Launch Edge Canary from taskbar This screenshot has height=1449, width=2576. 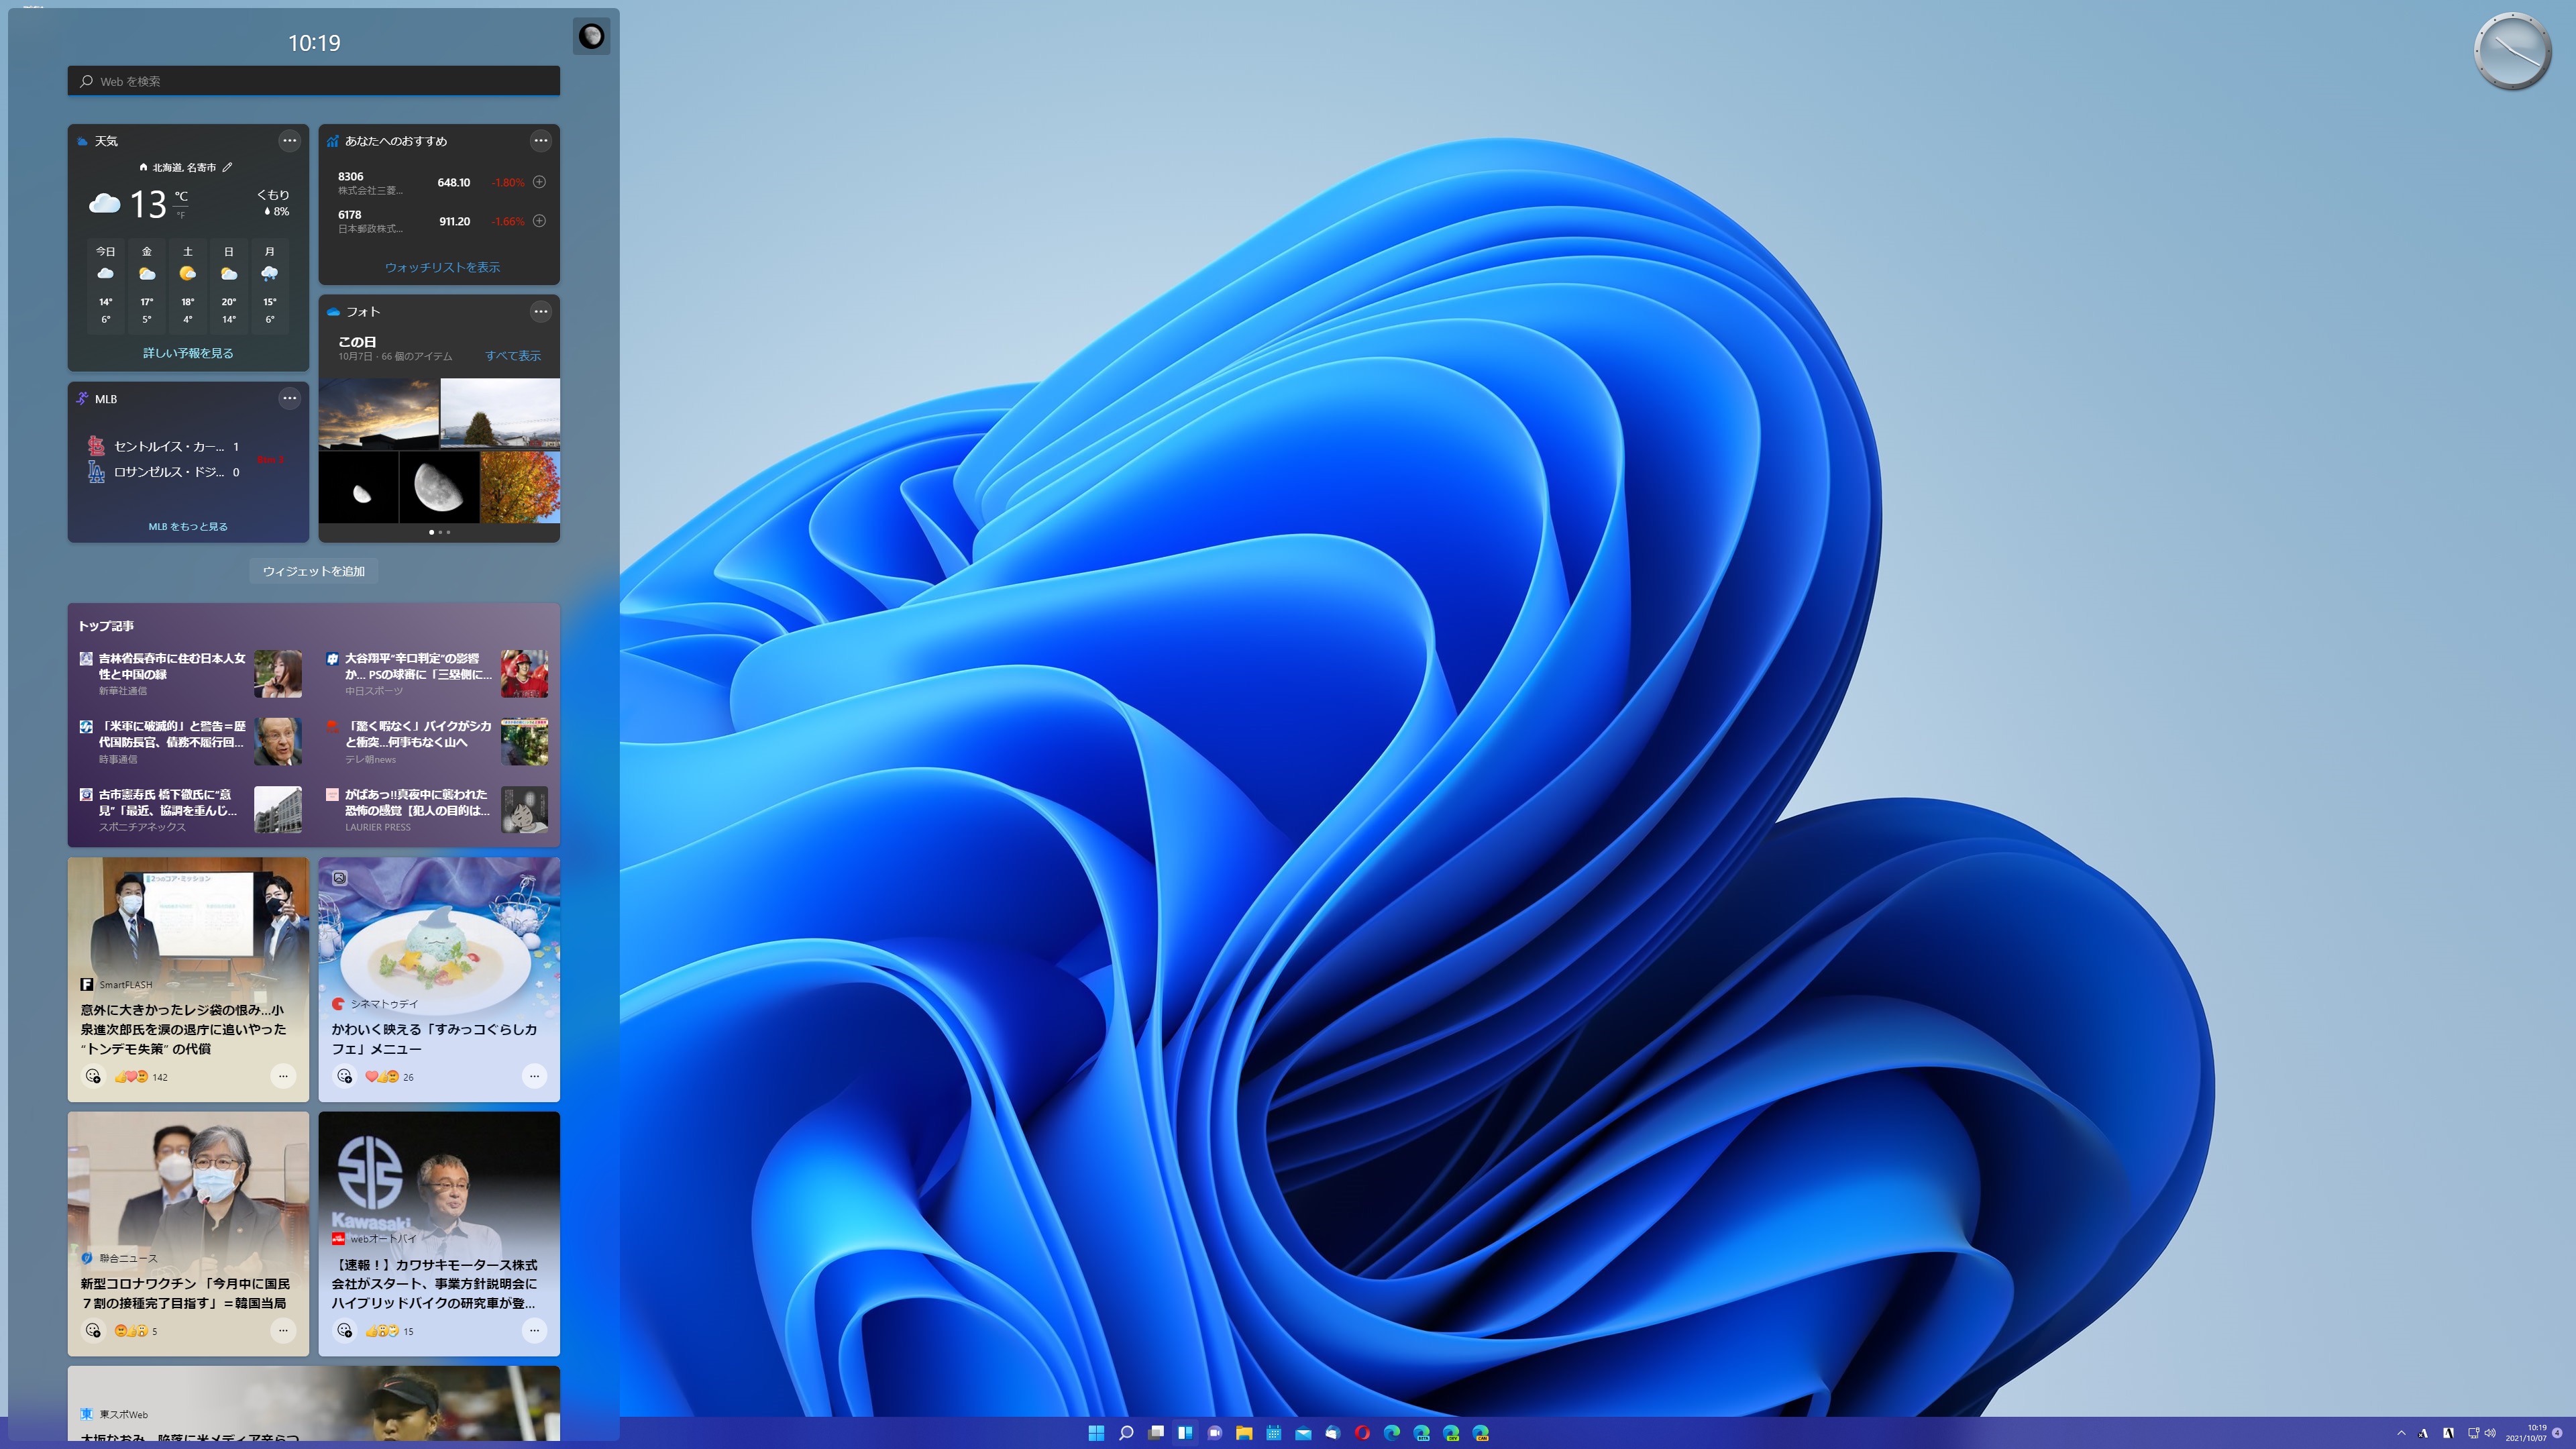pyautogui.click(x=1481, y=1433)
